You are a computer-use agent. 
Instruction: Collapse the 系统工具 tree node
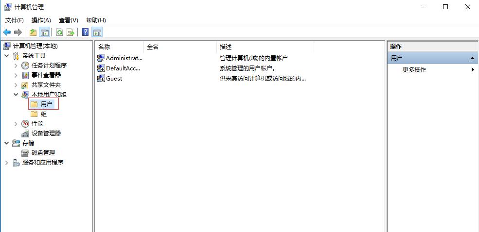point(6,56)
